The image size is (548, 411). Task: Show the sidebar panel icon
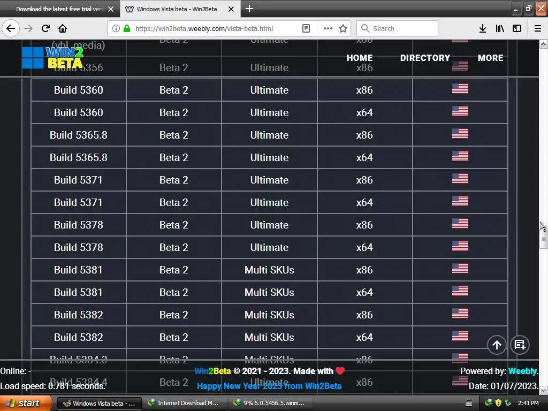tap(517, 28)
